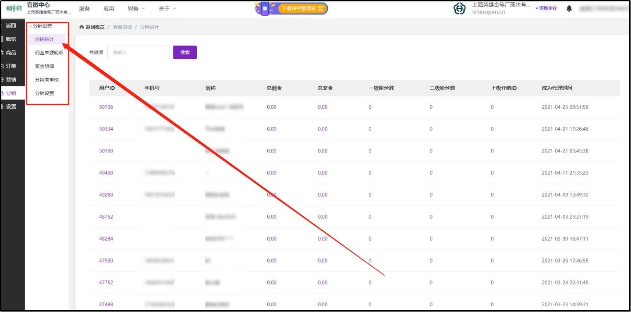This screenshot has width=631, height=312.
Task: Open 分销 in the dark sidebar
Action: click(x=11, y=93)
